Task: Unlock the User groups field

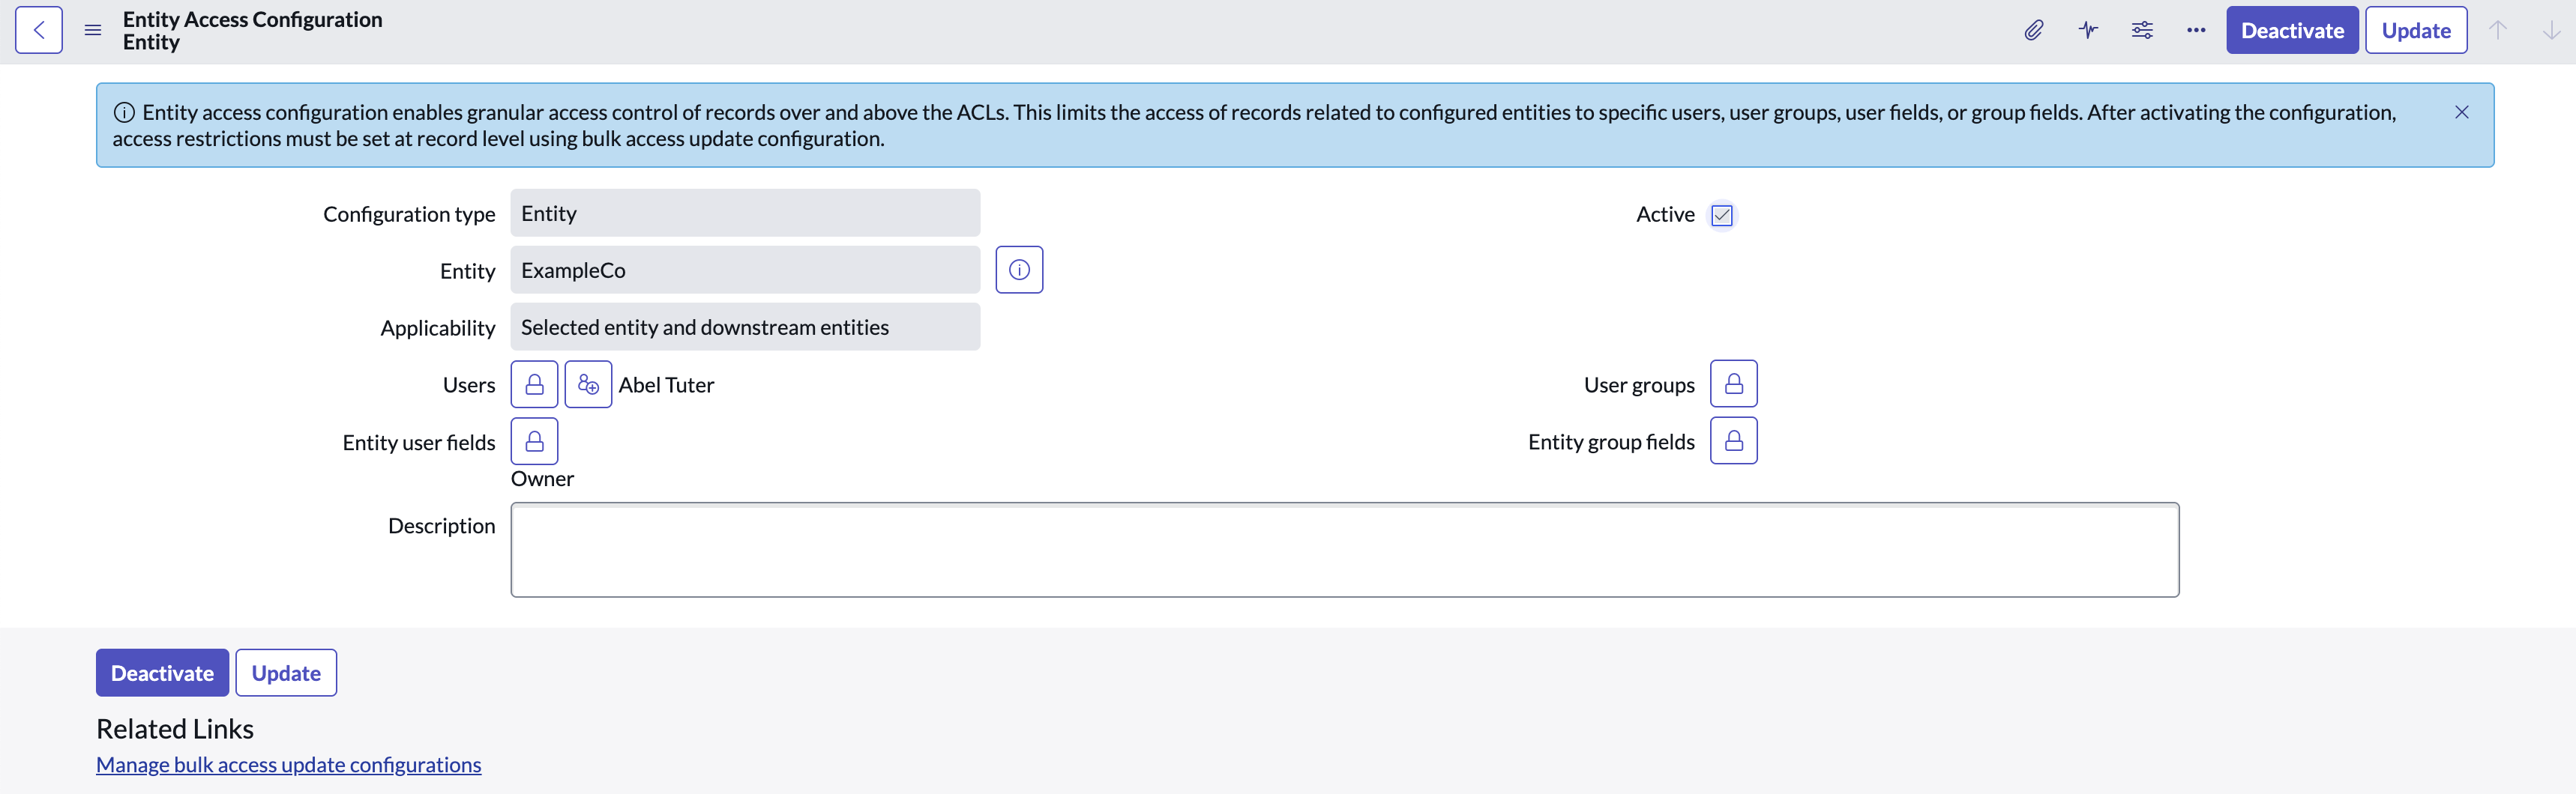Action: click(1733, 384)
